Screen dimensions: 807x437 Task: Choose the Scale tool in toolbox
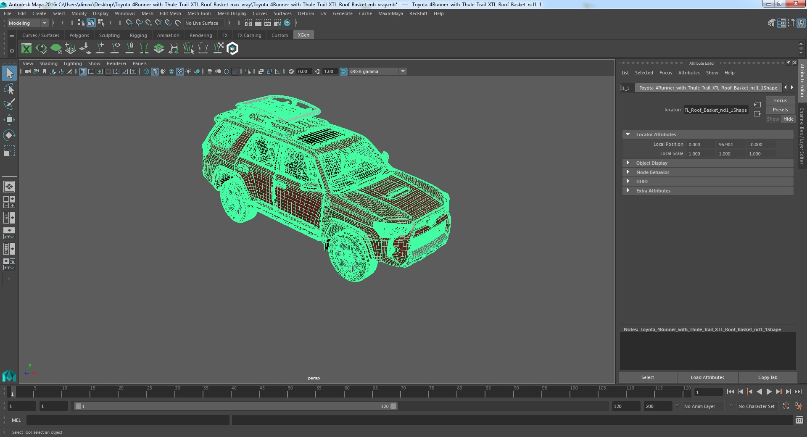[x=9, y=151]
